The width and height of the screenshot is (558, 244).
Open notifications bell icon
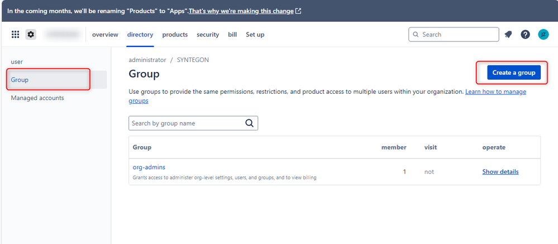pyautogui.click(x=508, y=35)
